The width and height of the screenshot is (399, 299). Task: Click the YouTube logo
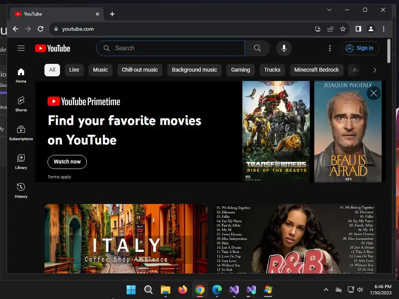(53, 48)
